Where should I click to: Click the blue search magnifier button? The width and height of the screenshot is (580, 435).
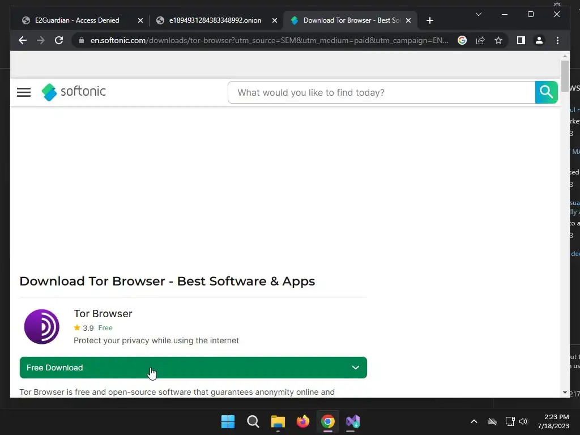click(547, 92)
